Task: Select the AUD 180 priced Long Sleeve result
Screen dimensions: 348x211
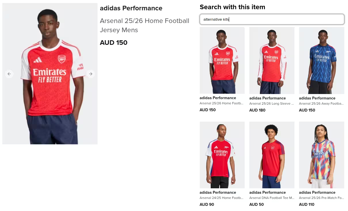Action: tap(257, 110)
